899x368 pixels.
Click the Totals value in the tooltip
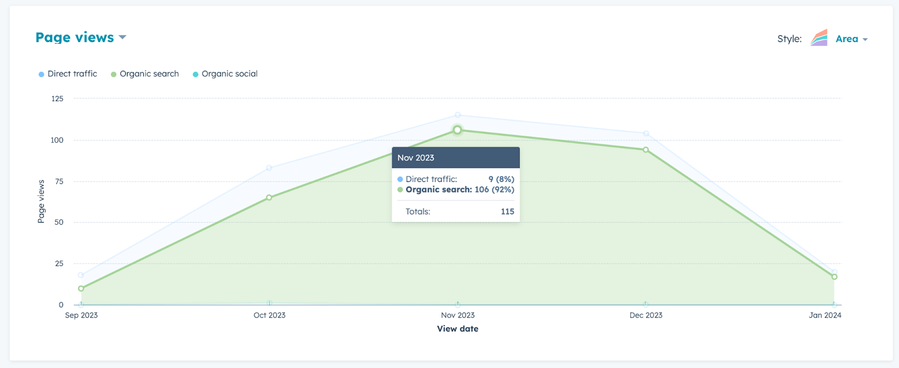point(507,211)
